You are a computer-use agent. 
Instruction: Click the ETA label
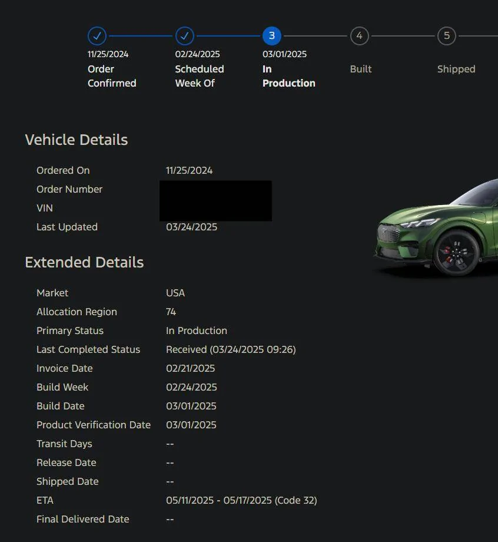pyautogui.click(x=45, y=500)
